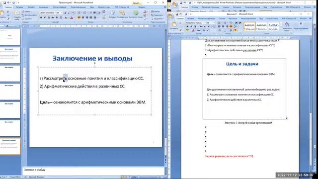Open Редактирование dropdown in Word

pyautogui.click(x=301, y=26)
